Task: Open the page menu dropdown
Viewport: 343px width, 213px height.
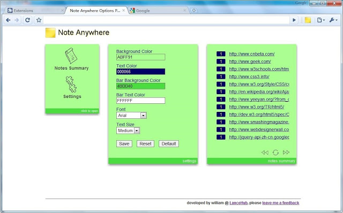Action: 321,20
